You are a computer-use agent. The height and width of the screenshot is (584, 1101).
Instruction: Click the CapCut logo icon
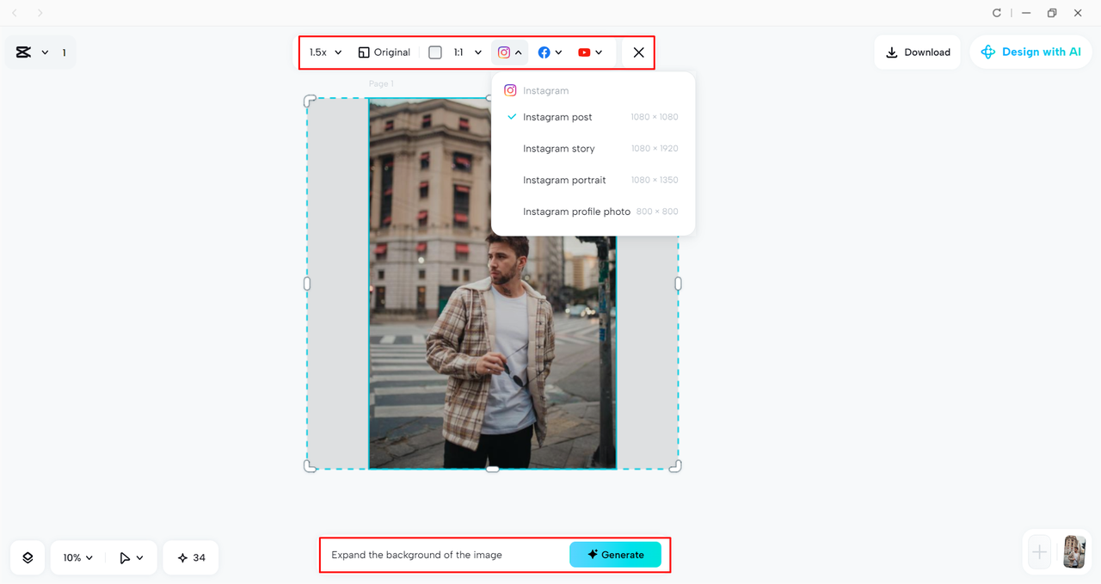tap(24, 52)
